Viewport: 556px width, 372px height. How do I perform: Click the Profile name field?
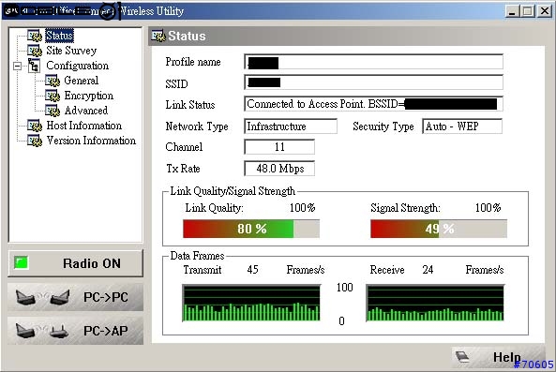[373, 62]
